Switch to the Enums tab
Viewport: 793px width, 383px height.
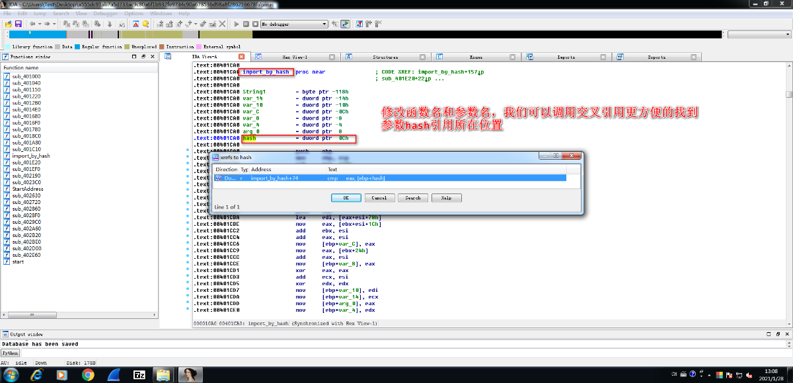[476, 57]
